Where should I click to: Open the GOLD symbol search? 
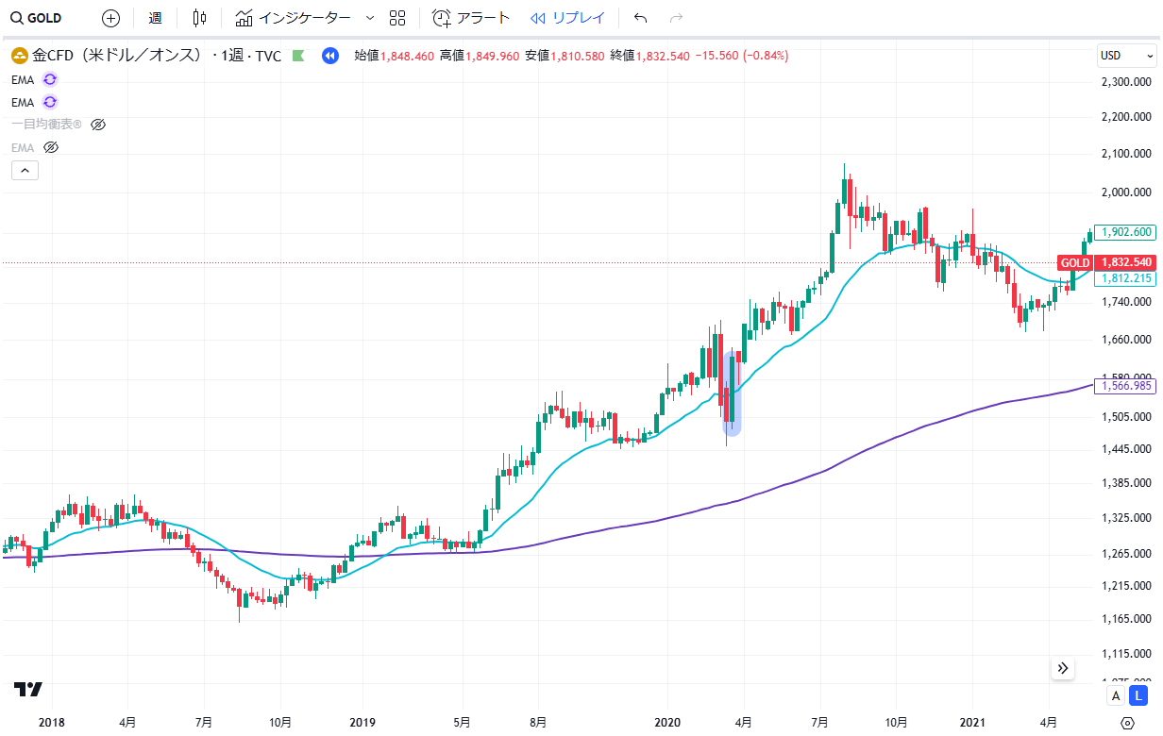tap(38, 18)
